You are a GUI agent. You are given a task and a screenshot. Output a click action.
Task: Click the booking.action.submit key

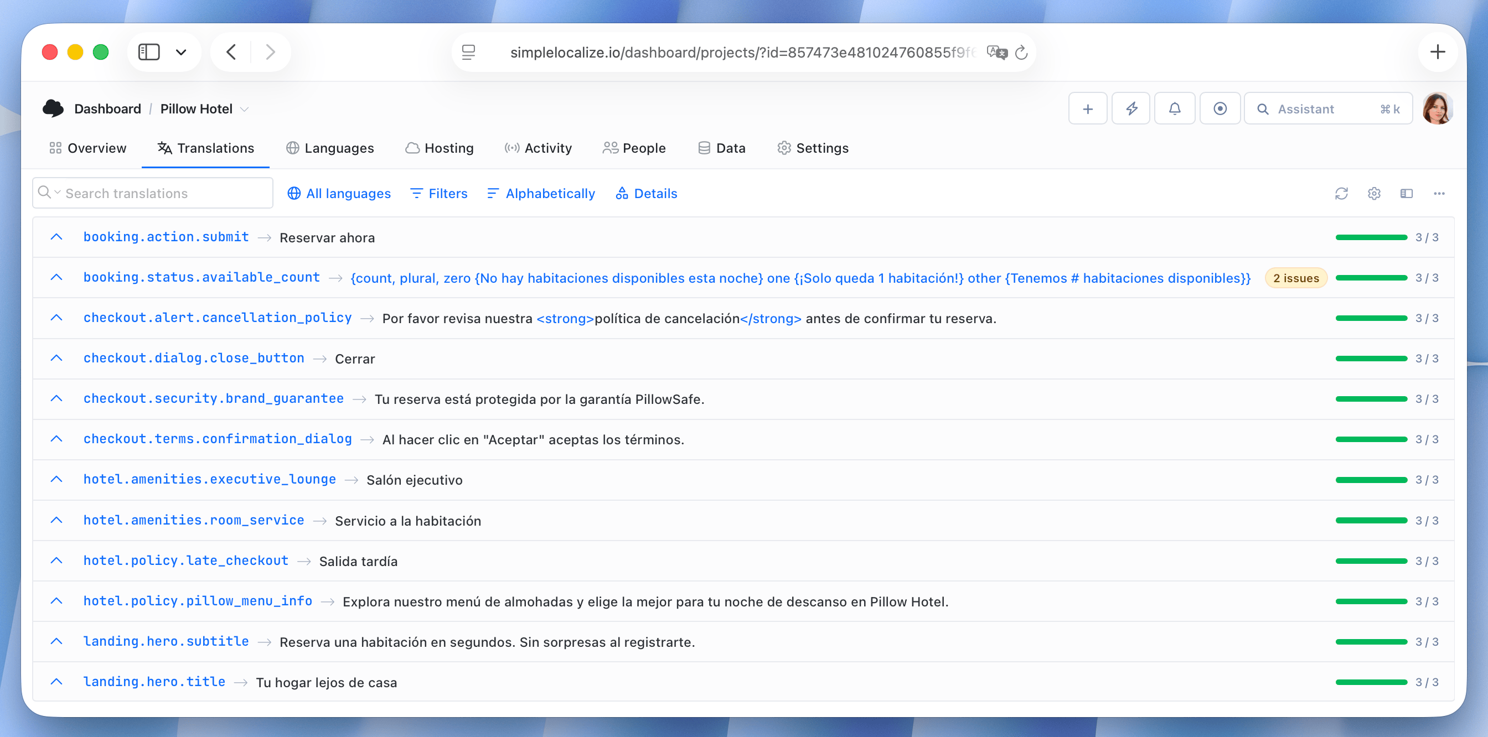click(x=166, y=237)
